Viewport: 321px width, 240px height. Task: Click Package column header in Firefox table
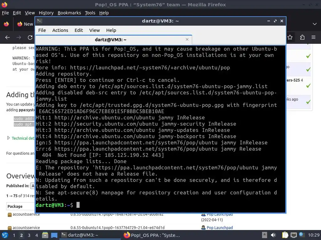15,206
